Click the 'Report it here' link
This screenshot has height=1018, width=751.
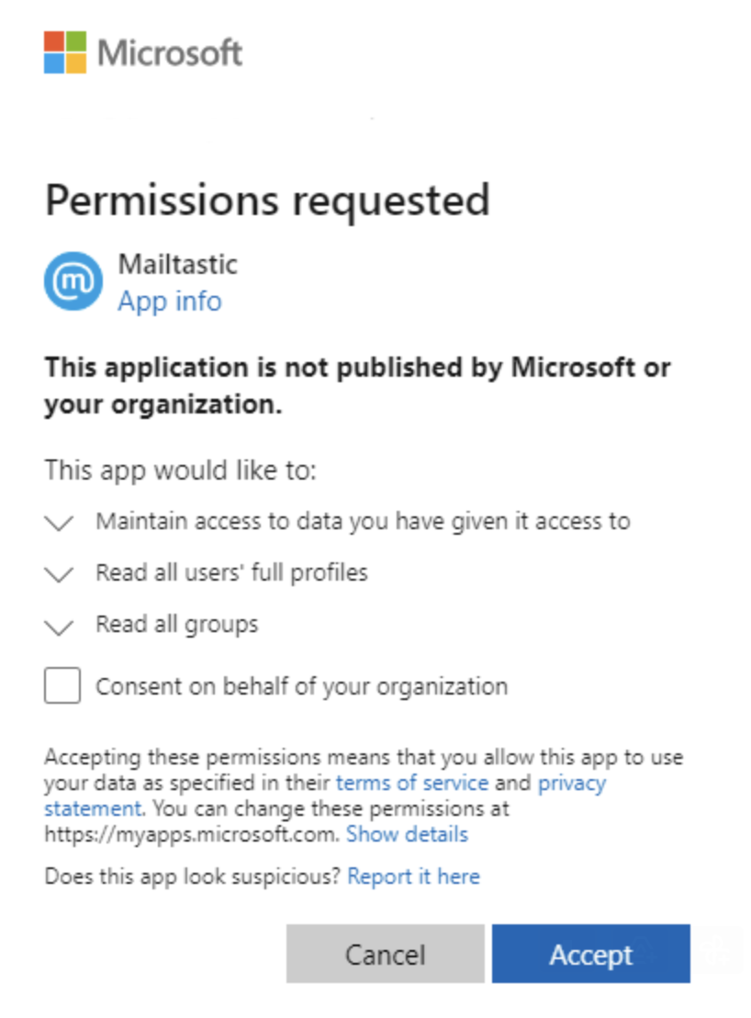coord(413,877)
